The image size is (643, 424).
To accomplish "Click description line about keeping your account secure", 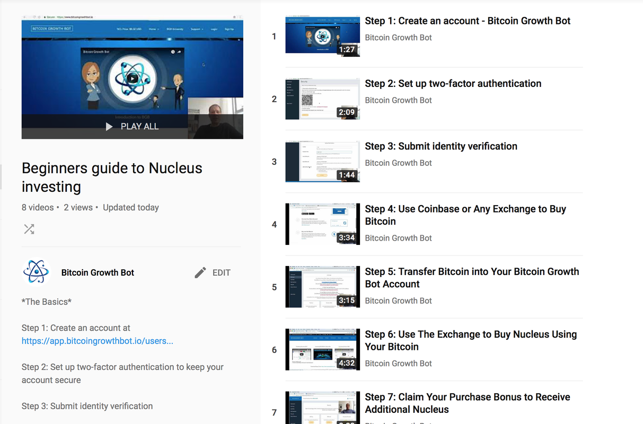I will 122,374.
